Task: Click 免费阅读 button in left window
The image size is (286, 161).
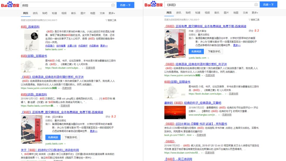Action: (x=53, y=137)
